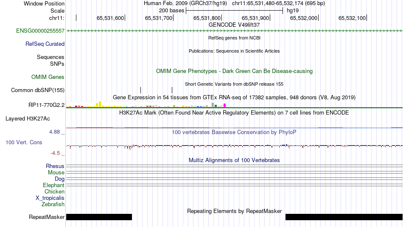This screenshot has width=403, height=227.
Task: Click the -4.5 PhyloP lower limit value
Action: click(x=55, y=153)
